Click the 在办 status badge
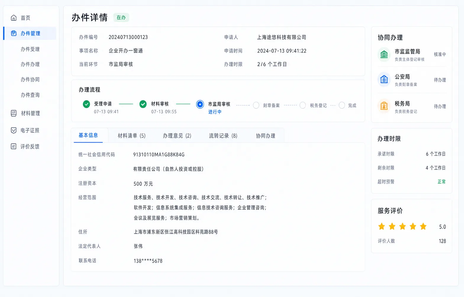464x297 pixels. (x=121, y=17)
